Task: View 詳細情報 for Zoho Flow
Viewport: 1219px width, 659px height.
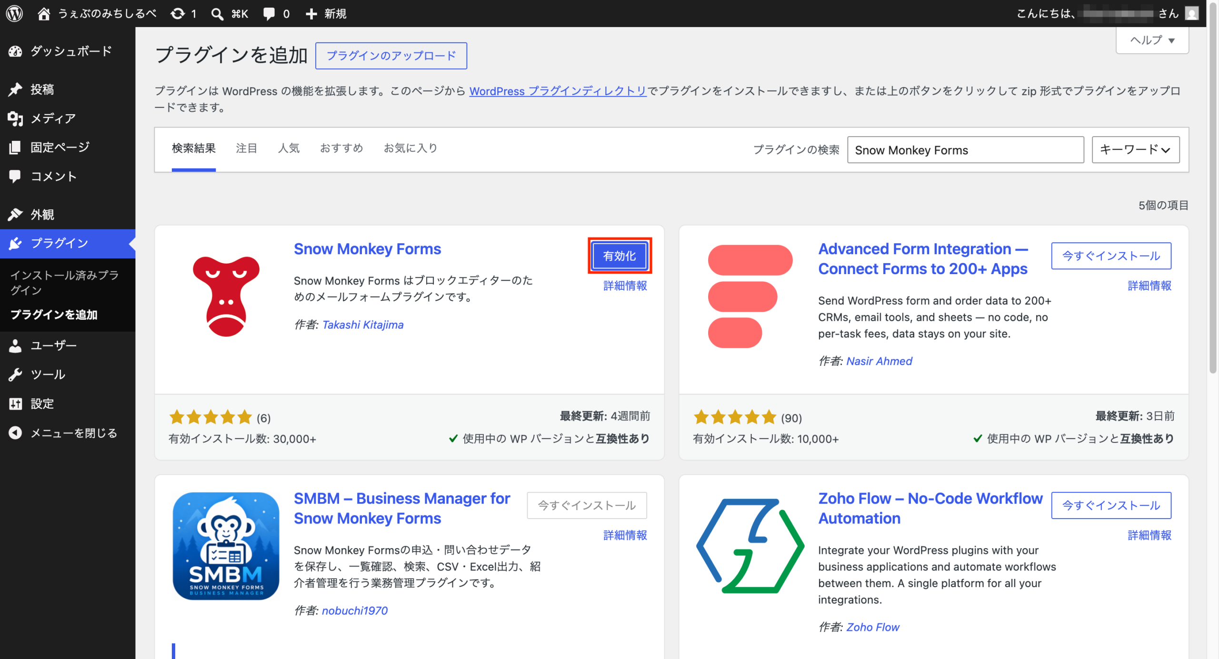Action: click(1149, 535)
